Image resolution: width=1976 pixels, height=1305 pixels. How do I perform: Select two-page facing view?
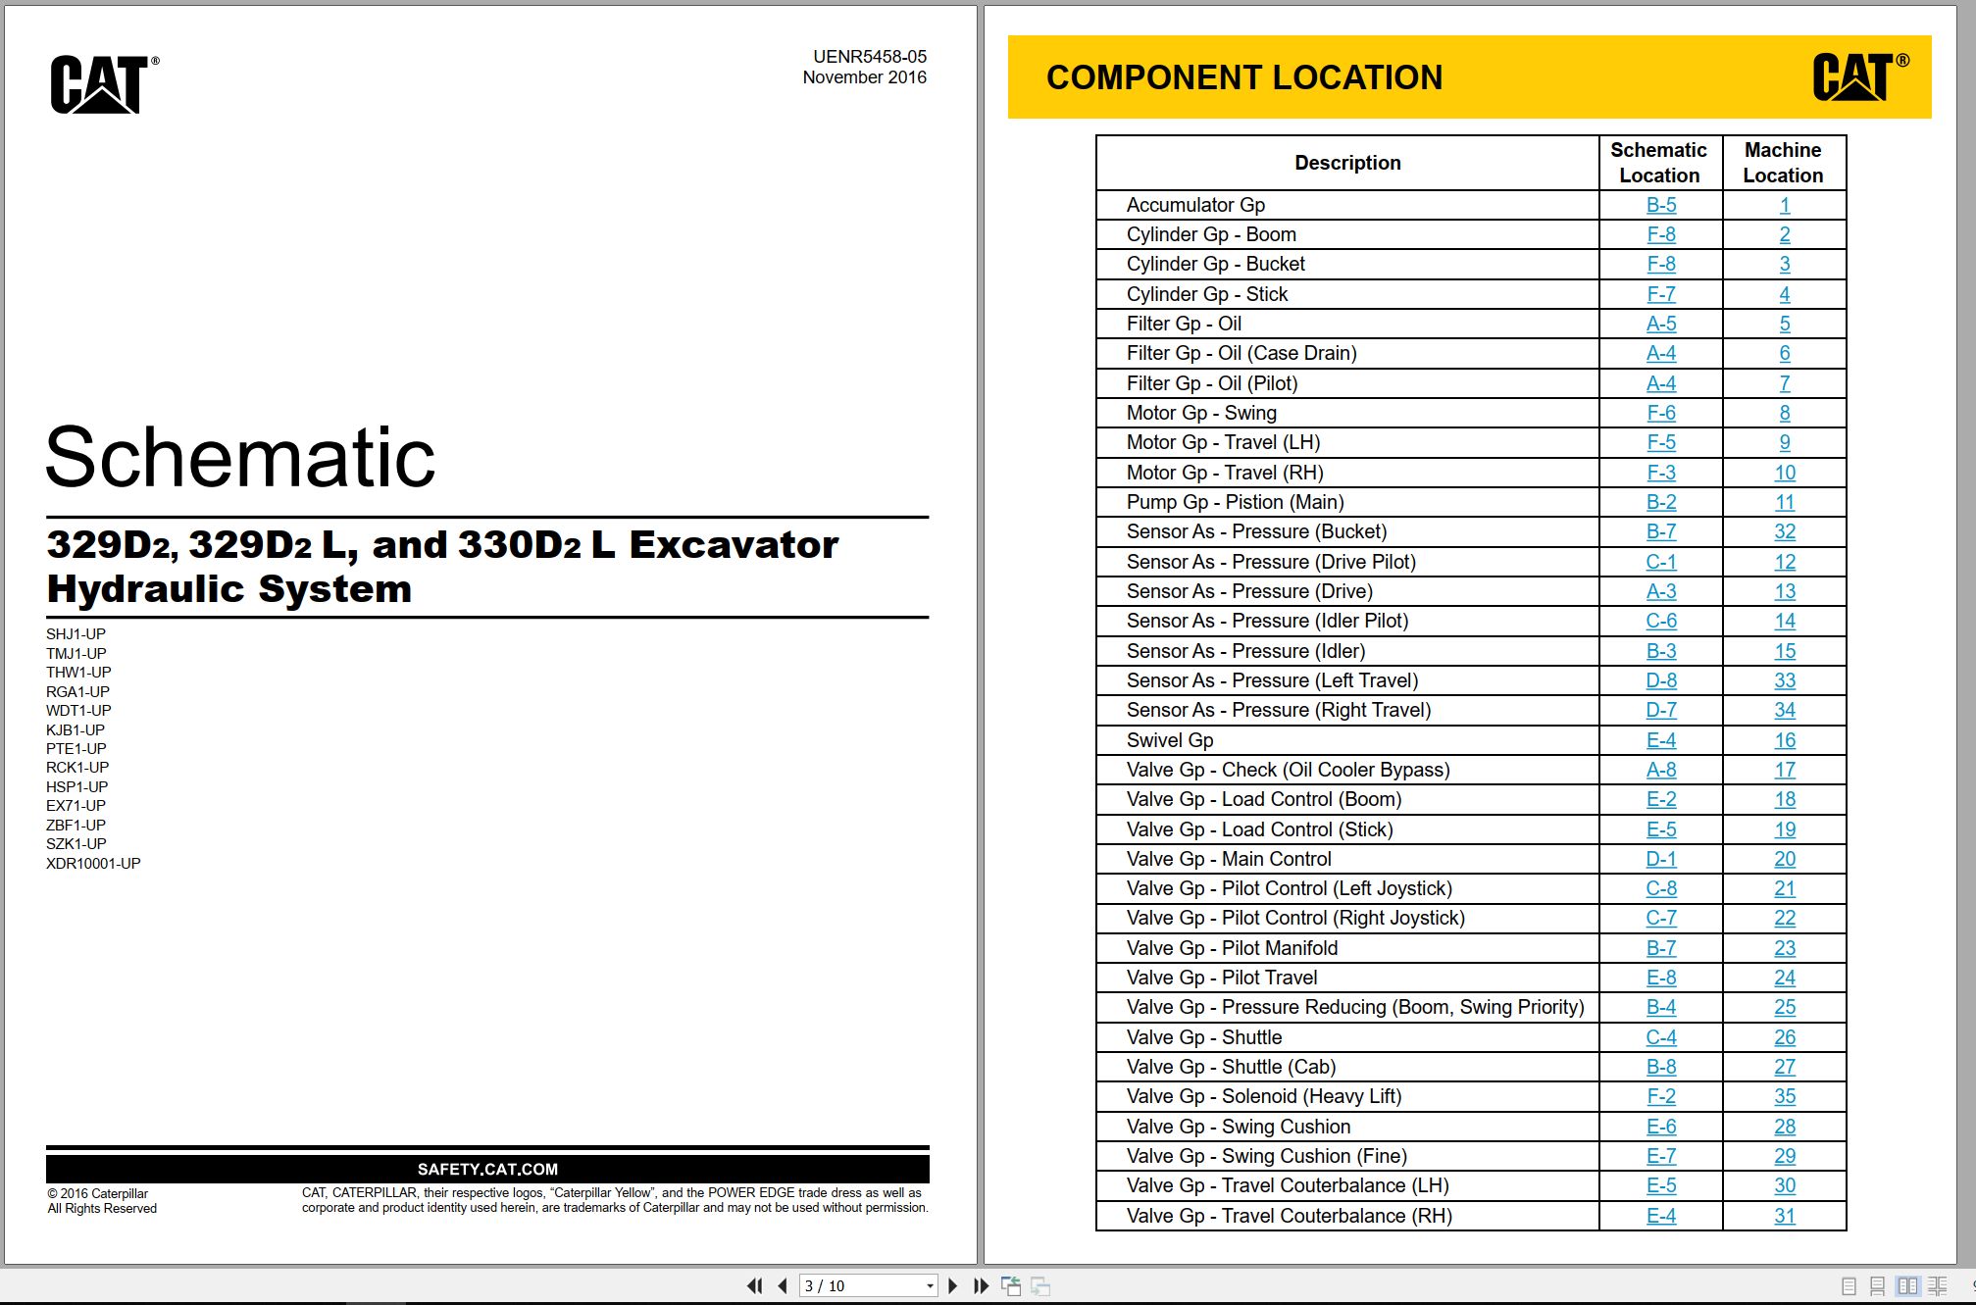(x=1907, y=1286)
